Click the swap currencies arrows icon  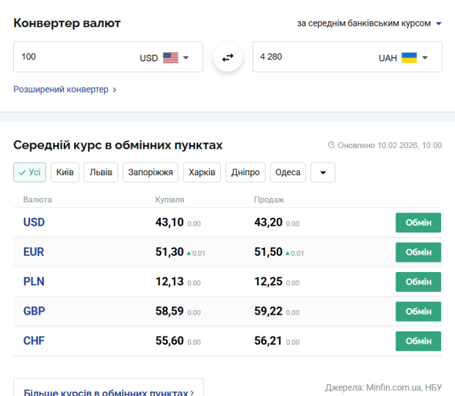click(227, 57)
